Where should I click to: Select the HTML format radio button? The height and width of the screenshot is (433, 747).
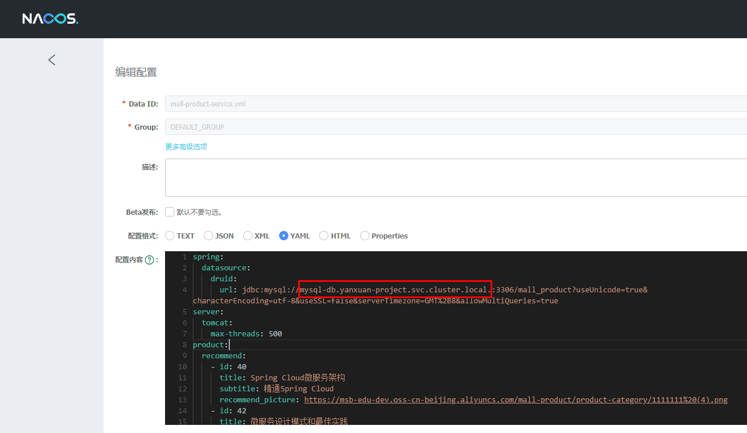324,236
